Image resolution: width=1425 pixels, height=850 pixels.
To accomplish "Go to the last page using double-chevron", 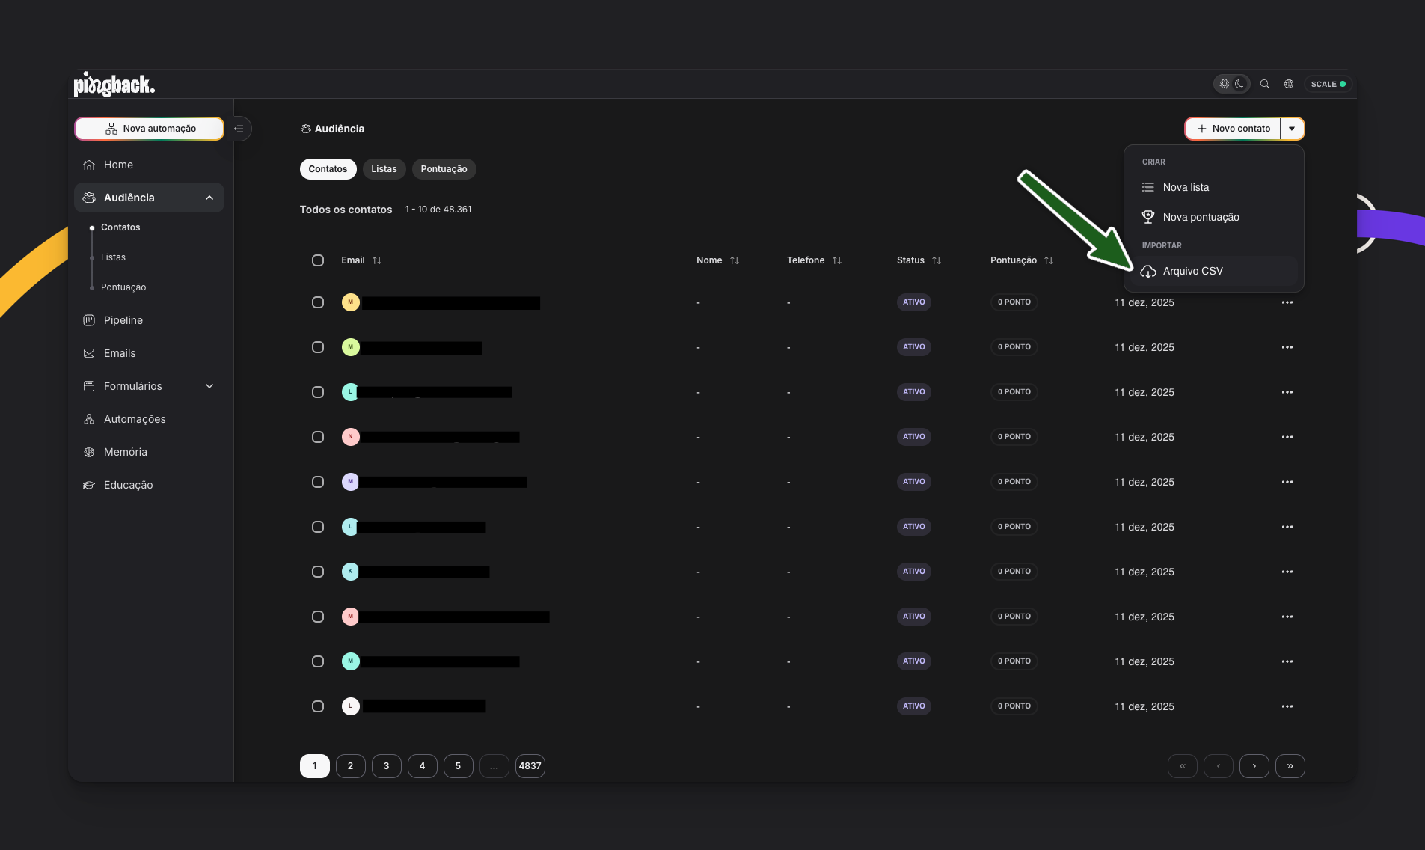I will [x=1290, y=766].
